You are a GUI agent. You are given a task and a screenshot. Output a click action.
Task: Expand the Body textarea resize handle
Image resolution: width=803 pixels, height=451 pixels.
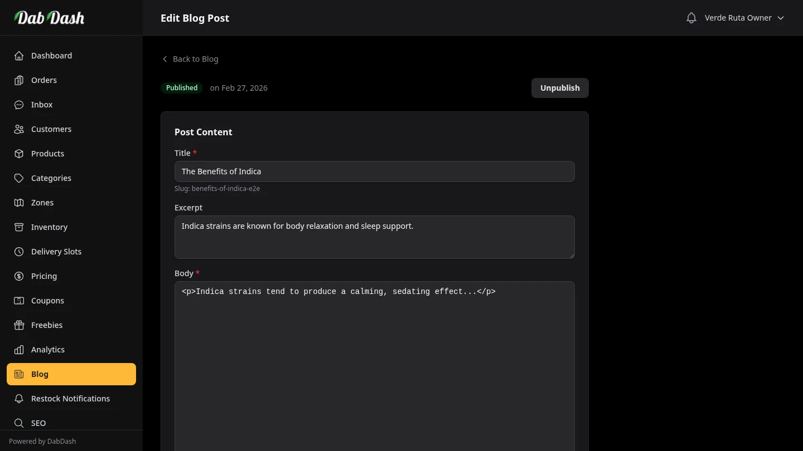pos(572,448)
